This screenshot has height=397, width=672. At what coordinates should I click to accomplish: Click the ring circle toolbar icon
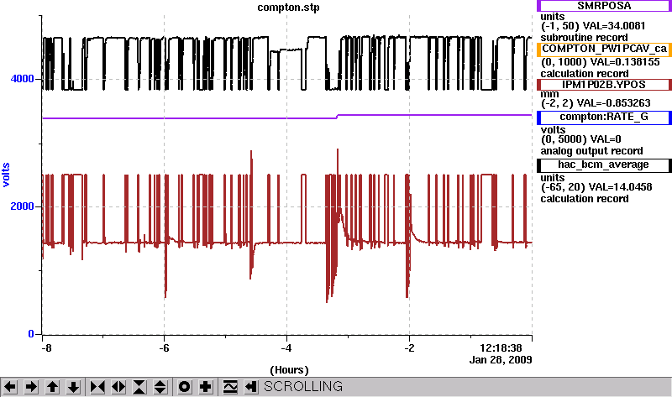pos(184,387)
